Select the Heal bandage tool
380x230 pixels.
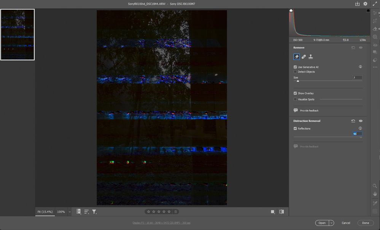coord(304,57)
